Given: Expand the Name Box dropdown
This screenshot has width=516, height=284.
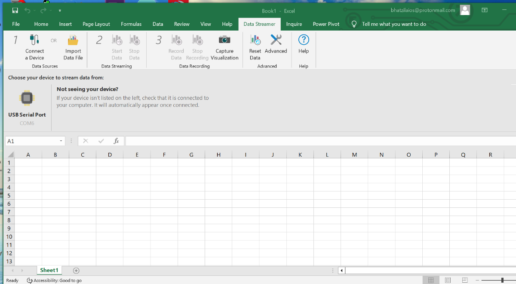Looking at the screenshot, I should click(x=61, y=141).
